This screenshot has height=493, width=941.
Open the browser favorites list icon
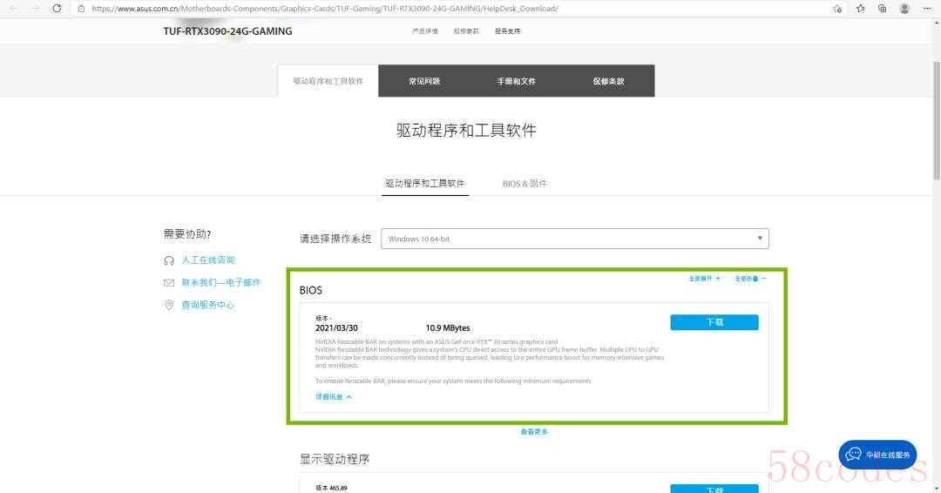pos(861,8)
